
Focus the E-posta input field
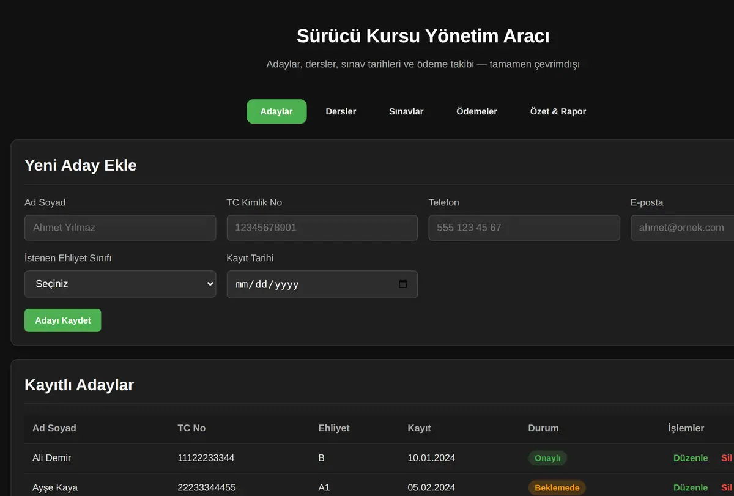pos(682,228)
